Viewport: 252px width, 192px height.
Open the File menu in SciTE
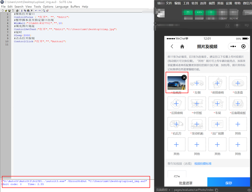pyautogui.click(x=3, y=7)
